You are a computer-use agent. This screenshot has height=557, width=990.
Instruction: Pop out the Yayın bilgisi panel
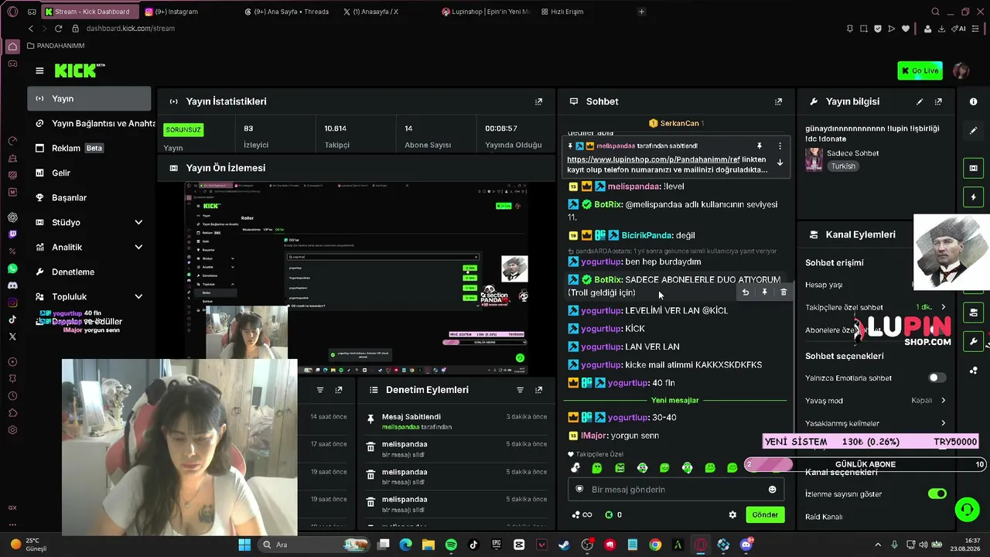(939, 101)
